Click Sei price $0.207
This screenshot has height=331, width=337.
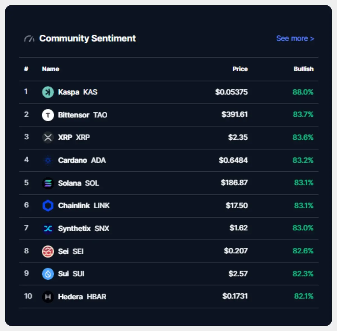(236, 251)
